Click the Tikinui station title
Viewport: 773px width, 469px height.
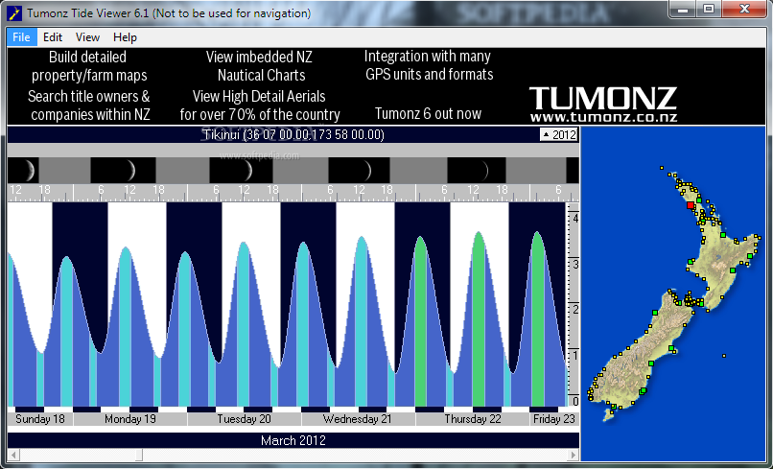(x=293, y=134)
